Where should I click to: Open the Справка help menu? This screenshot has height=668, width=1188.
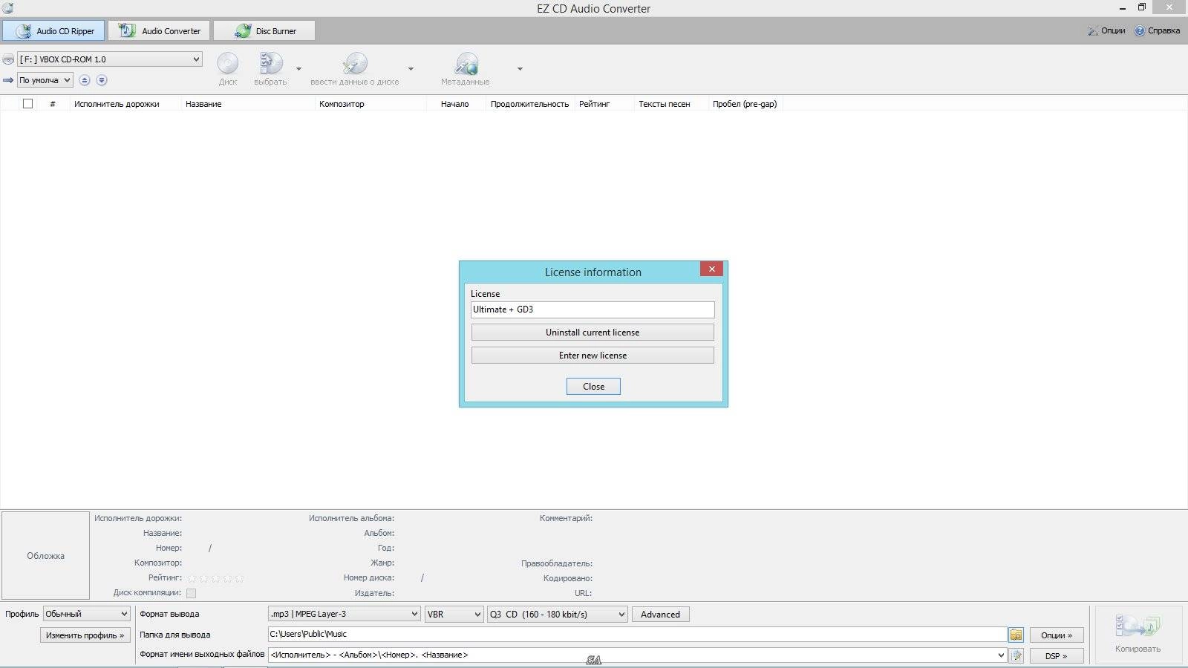pos(1157,30)
